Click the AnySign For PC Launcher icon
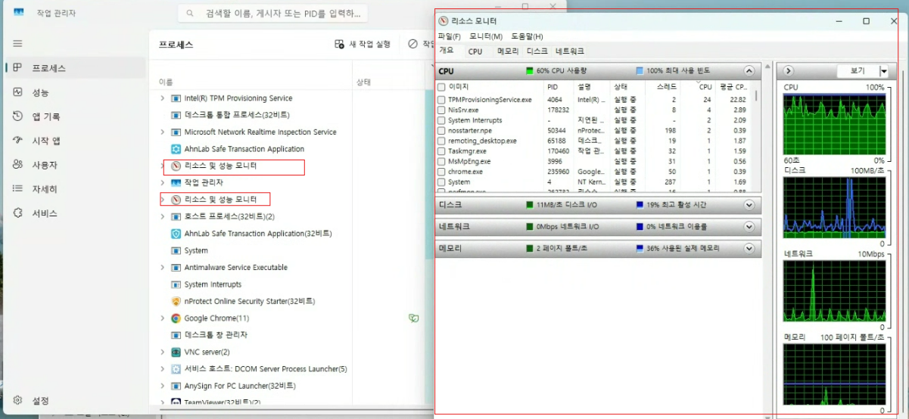The height and width of the screenshot is (419, 909). (176, 386)
